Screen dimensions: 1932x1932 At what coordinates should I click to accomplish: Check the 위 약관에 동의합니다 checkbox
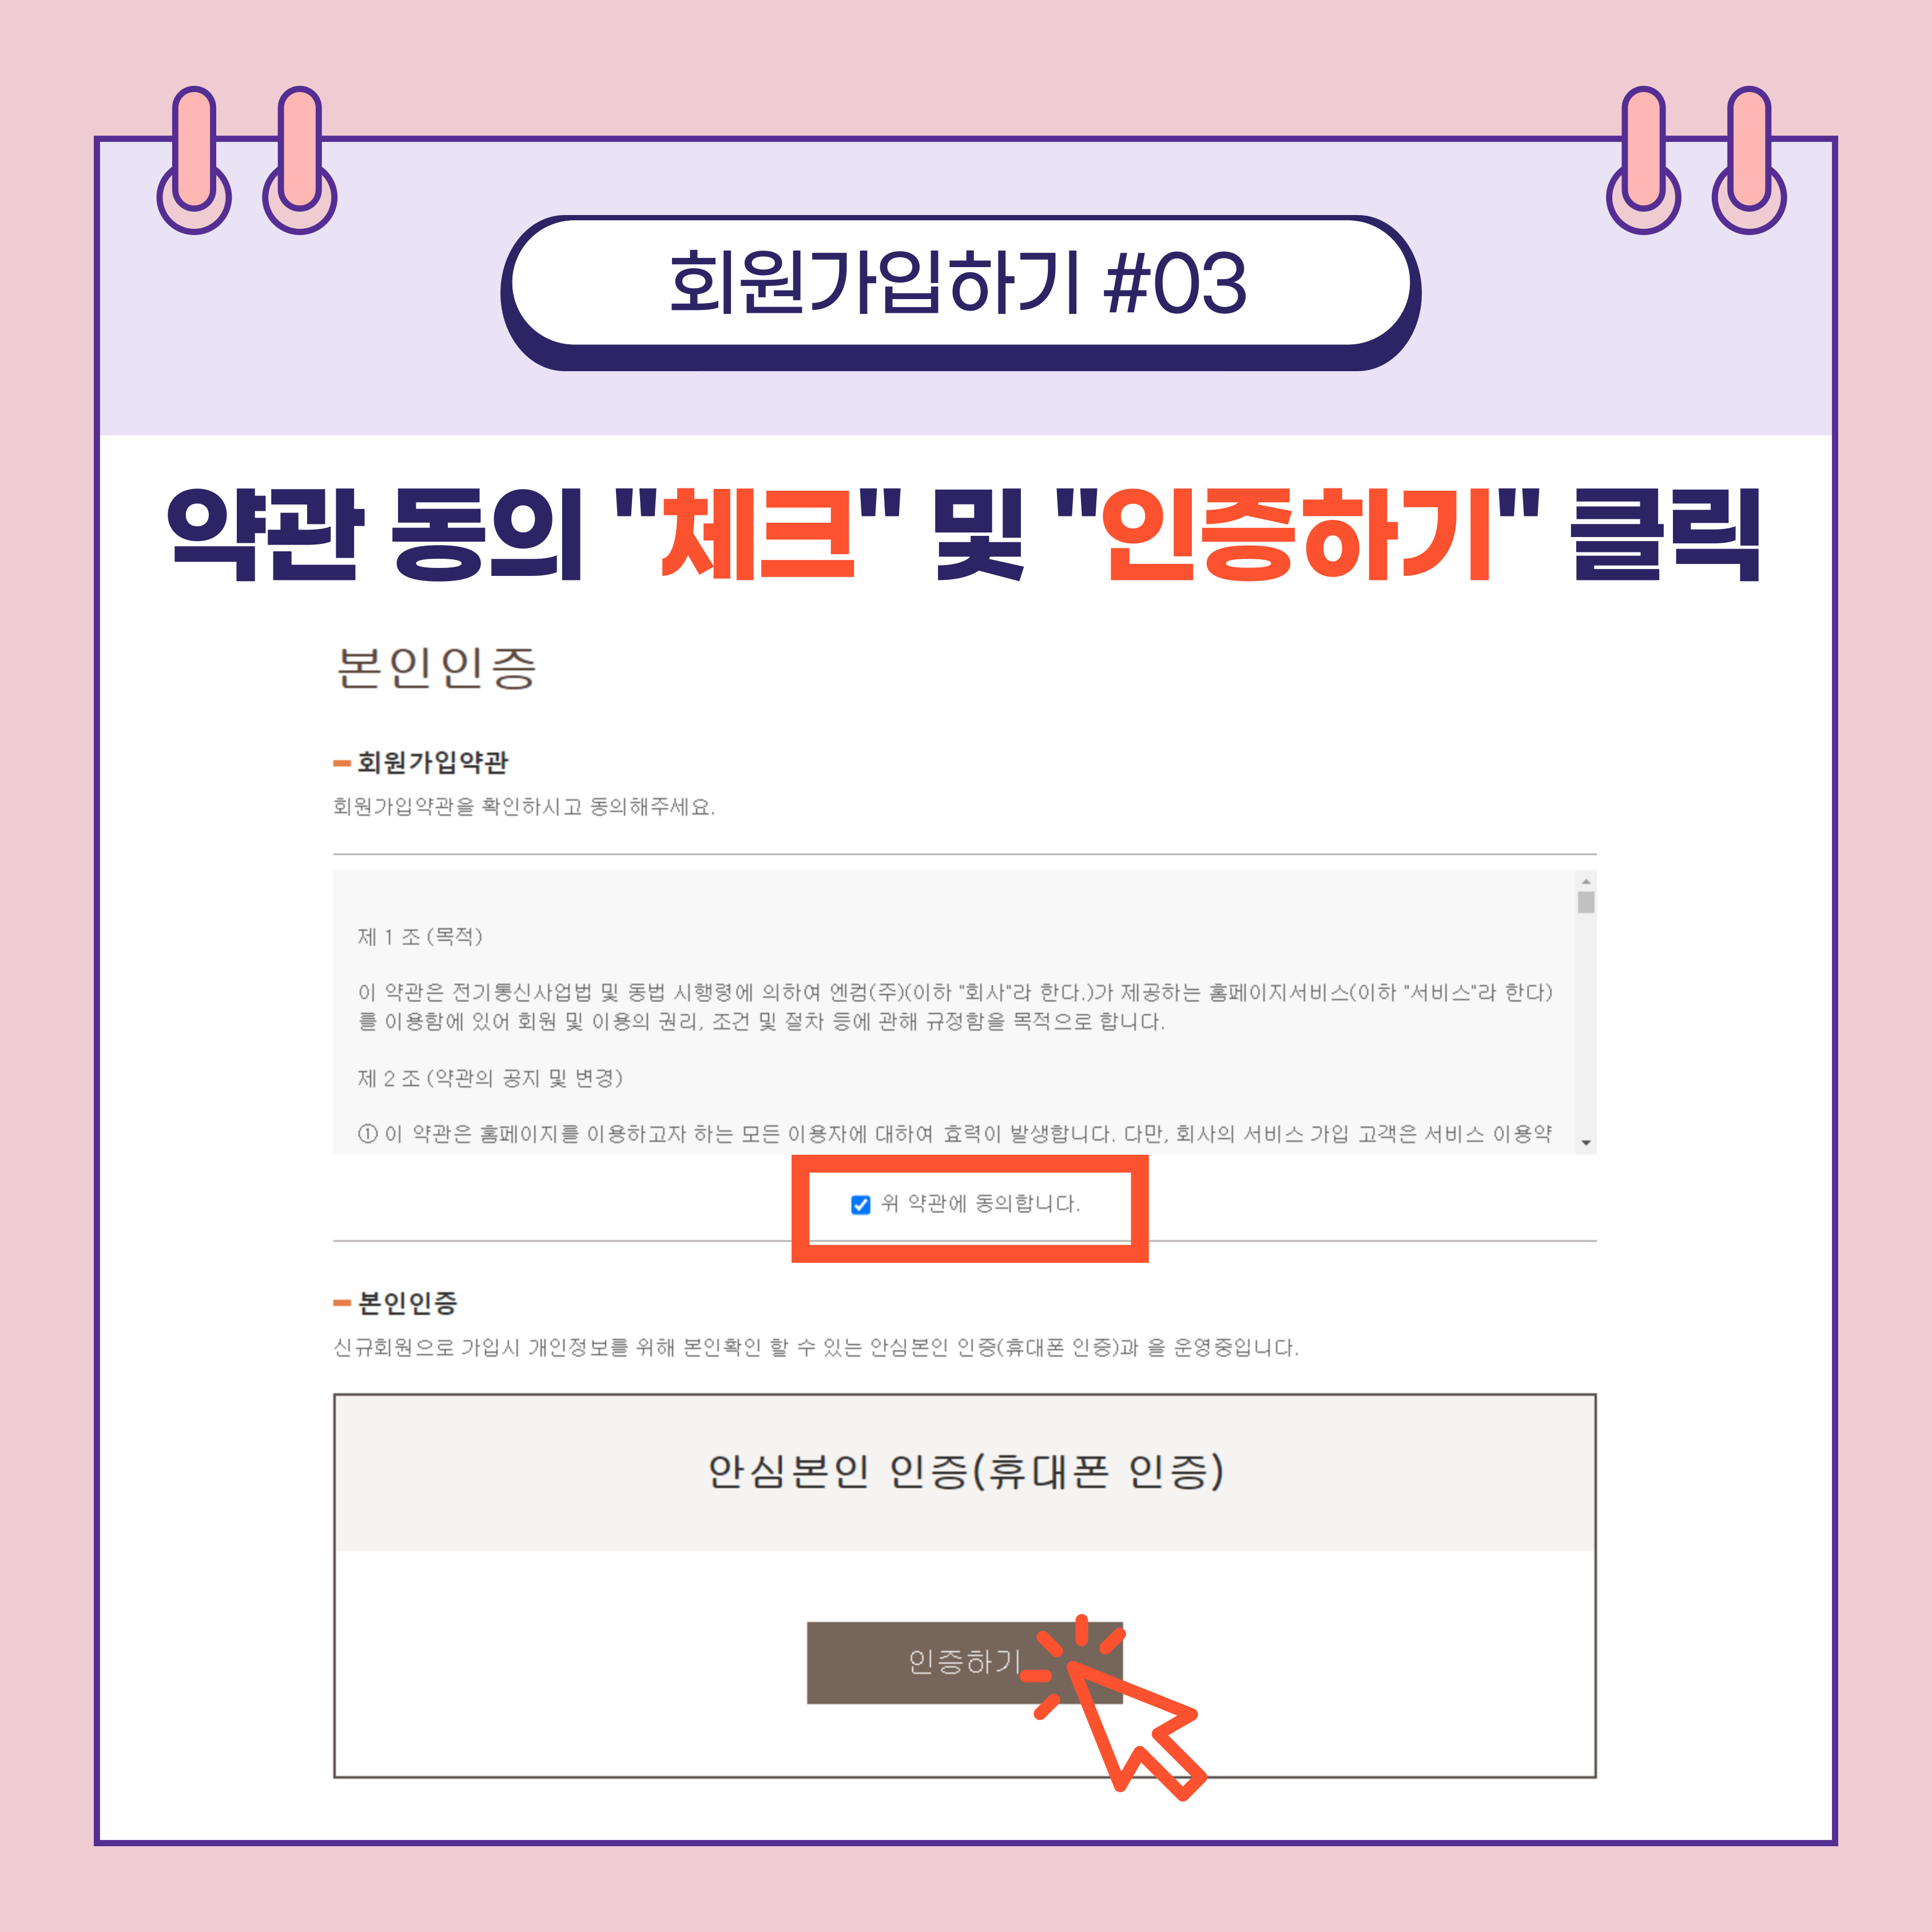pyautogui.click(x=860, y=1204)
